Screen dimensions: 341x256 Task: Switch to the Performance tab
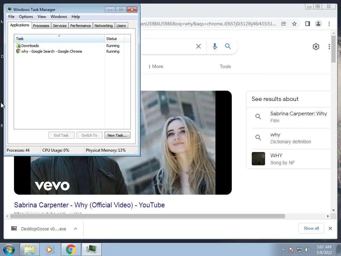click(x=80, y=26)
